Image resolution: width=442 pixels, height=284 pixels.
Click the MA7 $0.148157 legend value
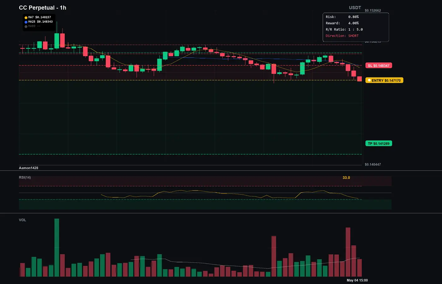pos(39,17)
